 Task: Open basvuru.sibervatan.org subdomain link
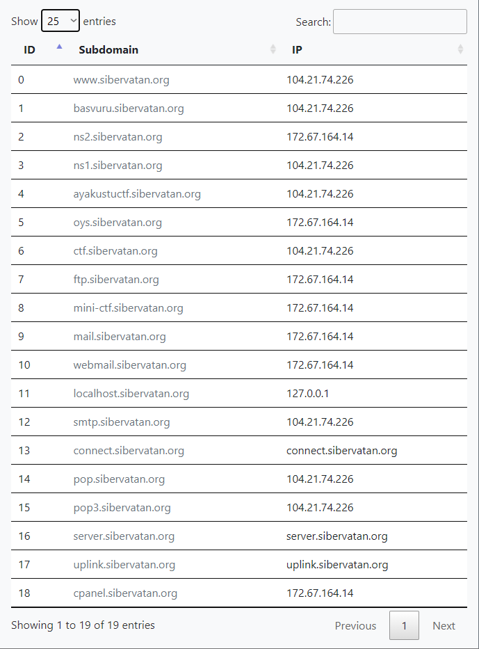coord(129,109)
